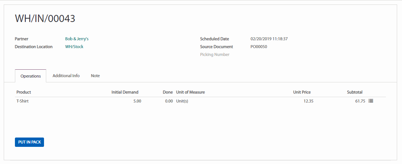This screenshot has width=402, height=164.
Task: Click the Put in Pack button
Action: tap(29, 142)
